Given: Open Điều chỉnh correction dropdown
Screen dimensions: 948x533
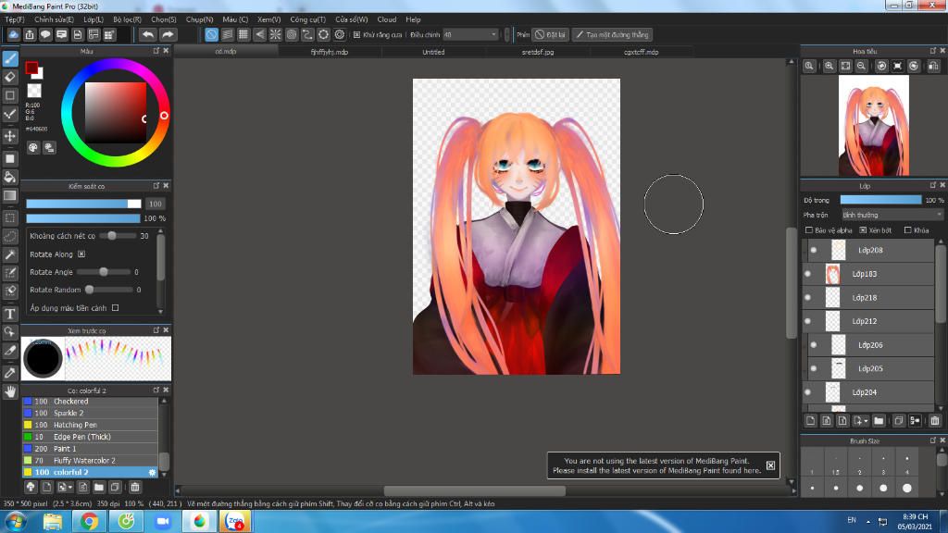Looking at the screenshot, I should [471, 34].
